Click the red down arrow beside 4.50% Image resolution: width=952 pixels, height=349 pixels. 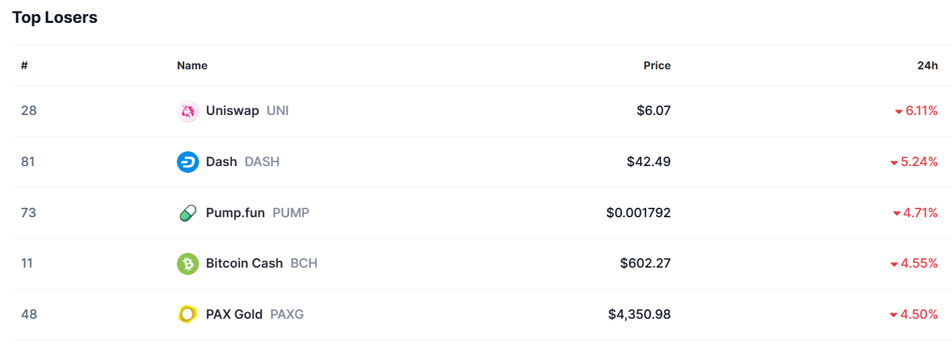[894, 315]
